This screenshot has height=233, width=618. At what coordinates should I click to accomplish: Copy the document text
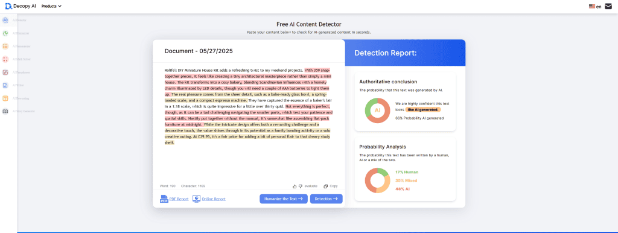pyautogui.click(x=330, y=186)
